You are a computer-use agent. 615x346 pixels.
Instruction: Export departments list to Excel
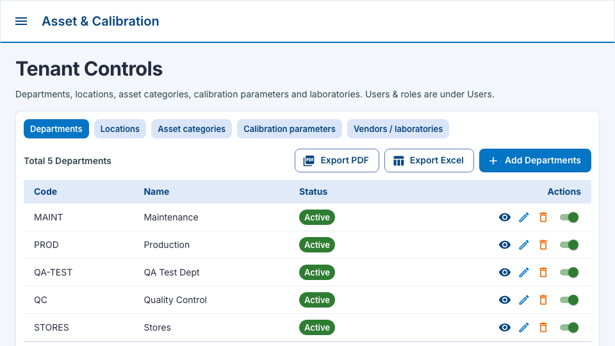(x=429, y=160)
